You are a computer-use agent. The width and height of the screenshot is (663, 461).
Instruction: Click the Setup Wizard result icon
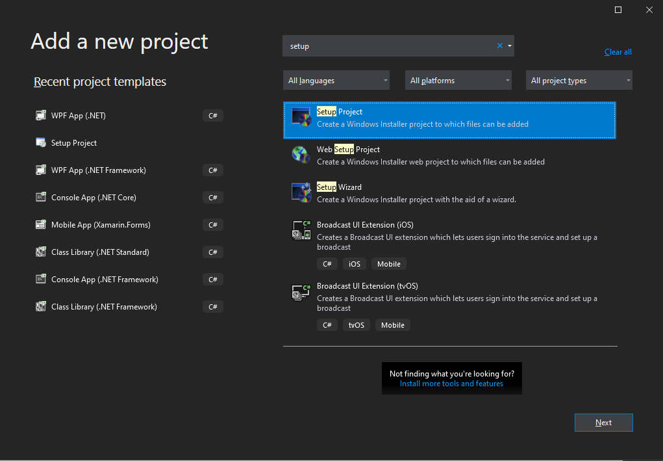(x=301, y=192)
